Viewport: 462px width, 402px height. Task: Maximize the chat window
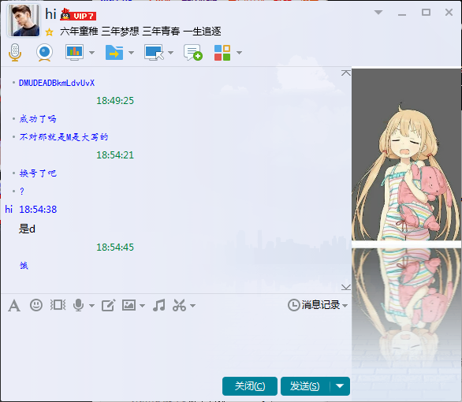426,13
